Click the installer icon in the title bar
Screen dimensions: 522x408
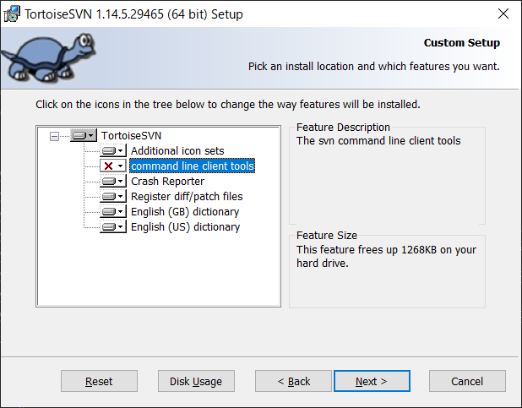pos(12,14)
